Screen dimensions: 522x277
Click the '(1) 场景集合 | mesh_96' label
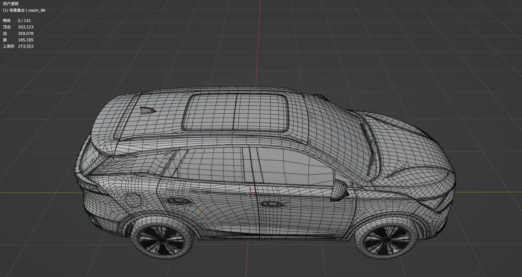24,10
